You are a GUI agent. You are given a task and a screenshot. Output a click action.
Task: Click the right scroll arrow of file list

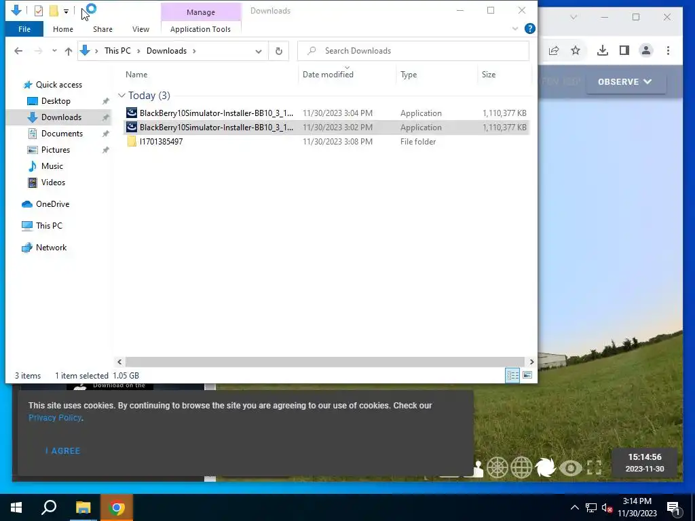tap(531, 362)
